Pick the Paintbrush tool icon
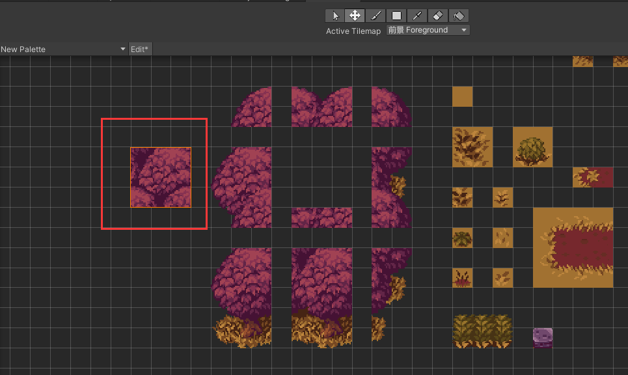 coord(375,16)
